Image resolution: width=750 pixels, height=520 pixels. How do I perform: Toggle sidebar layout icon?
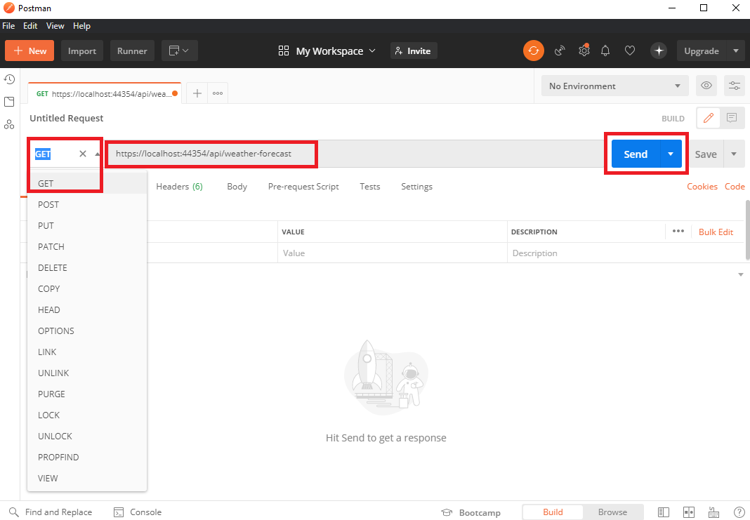tap(664, 512)
